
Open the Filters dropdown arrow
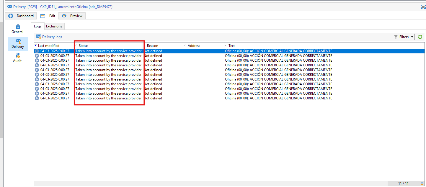point(412,37)
